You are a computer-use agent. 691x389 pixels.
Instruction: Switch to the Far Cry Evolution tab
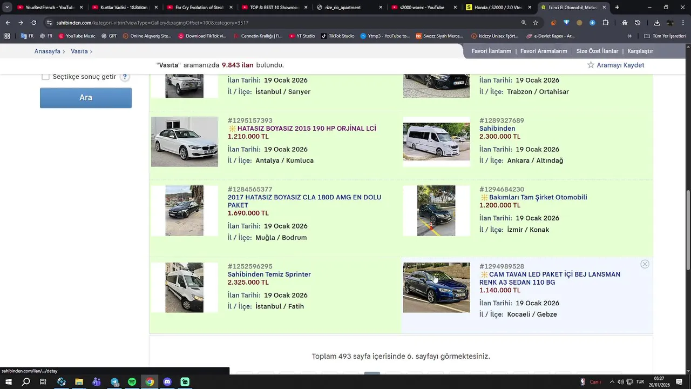(x=200, y=8)
